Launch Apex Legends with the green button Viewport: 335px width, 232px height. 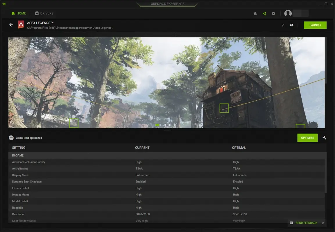(x=315, y=25)
